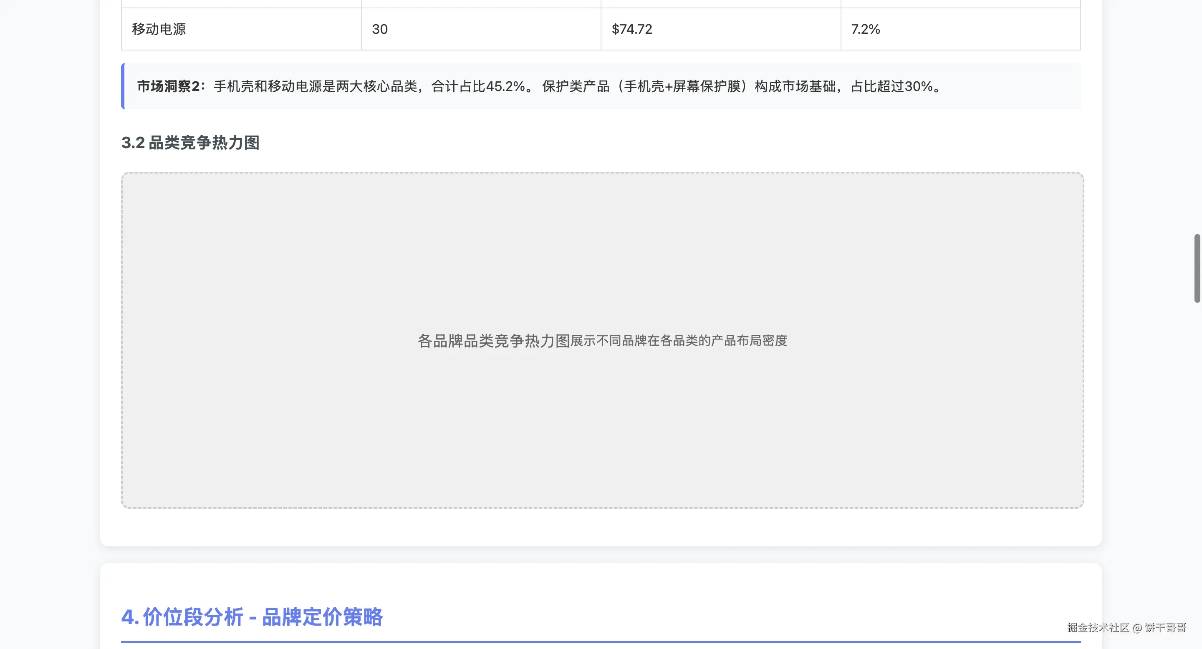Click the 4. 价位段分析 section heading

tap(182, 617)
